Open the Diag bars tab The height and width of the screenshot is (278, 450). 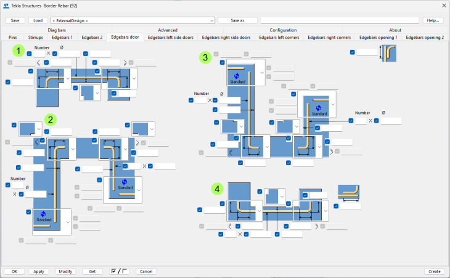pos(57,30)
